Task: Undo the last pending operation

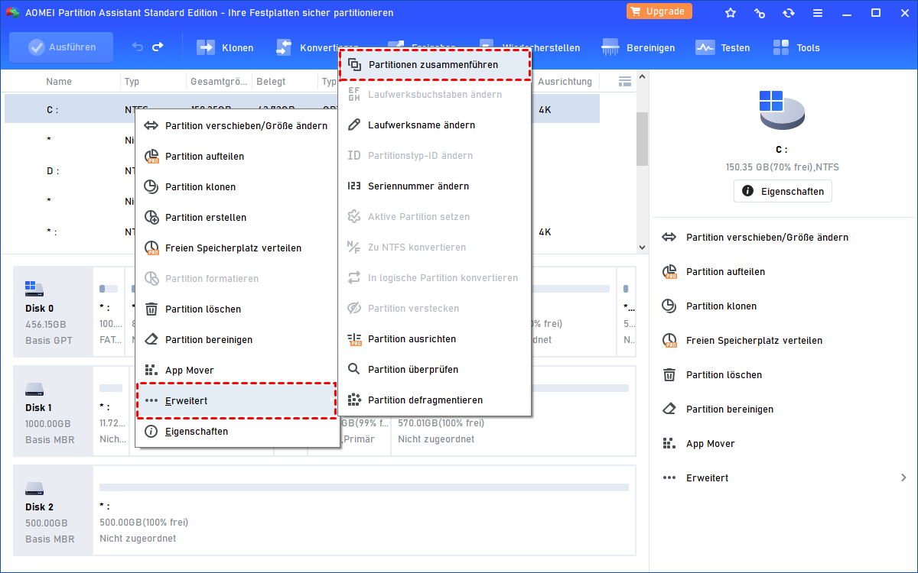Action: tap(138, 47)
